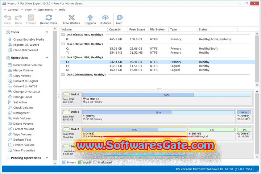Click the Upgrade arrow icon
The image size is (261, 174).
pyautogui.click(x=90, y=17)
